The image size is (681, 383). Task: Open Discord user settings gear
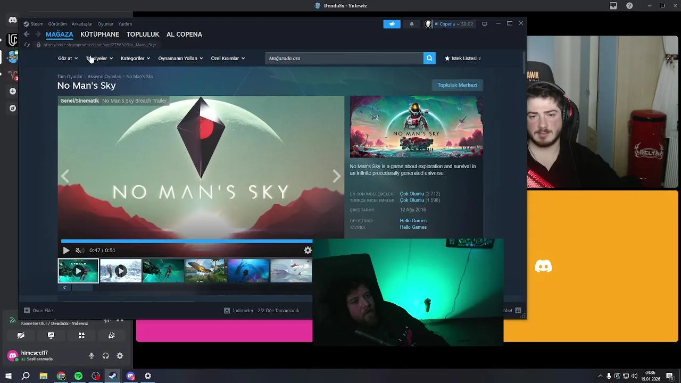pyautogui.click(x=120, y=356)
